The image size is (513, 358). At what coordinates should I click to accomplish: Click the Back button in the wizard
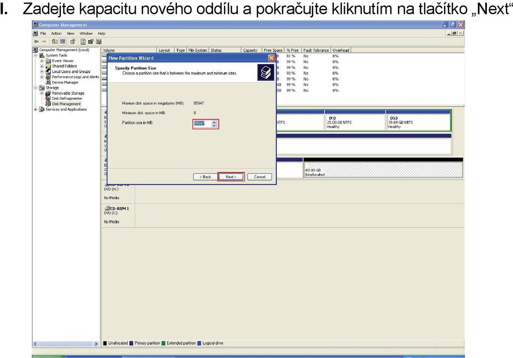point(205,177)
